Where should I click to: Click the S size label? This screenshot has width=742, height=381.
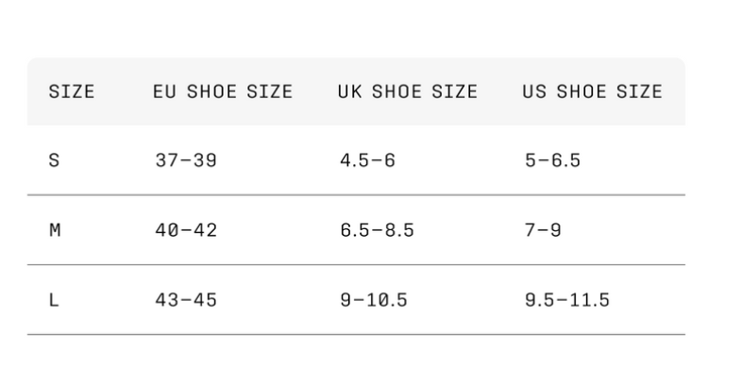coord(54,160)
